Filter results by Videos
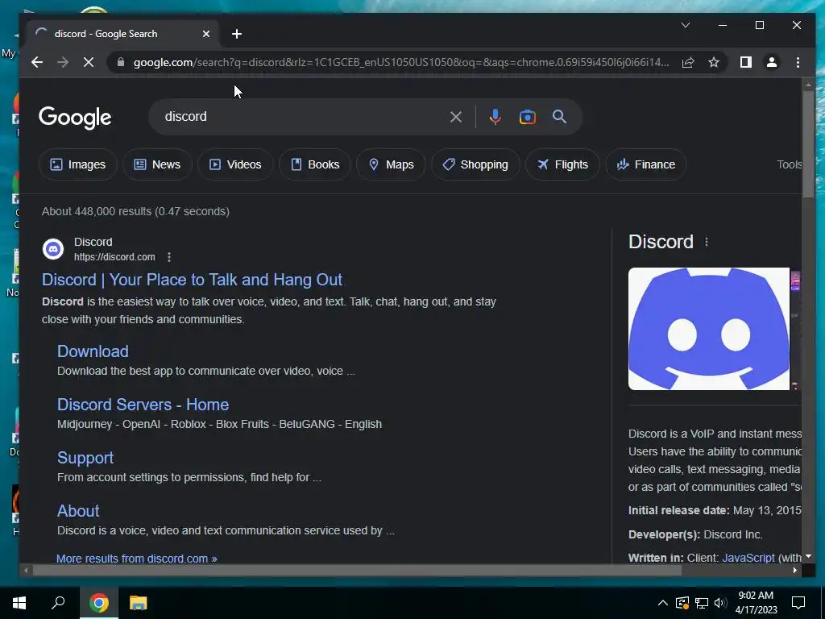Screen dimensions: 825x619 (236, 164)
